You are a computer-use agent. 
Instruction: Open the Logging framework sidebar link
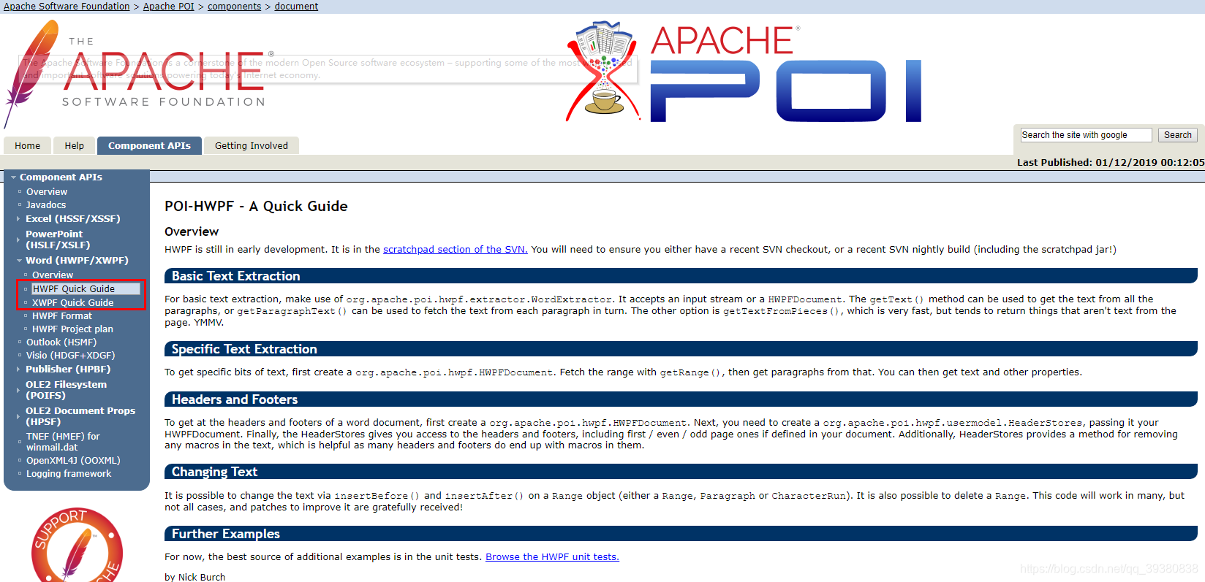click(69, 474)
